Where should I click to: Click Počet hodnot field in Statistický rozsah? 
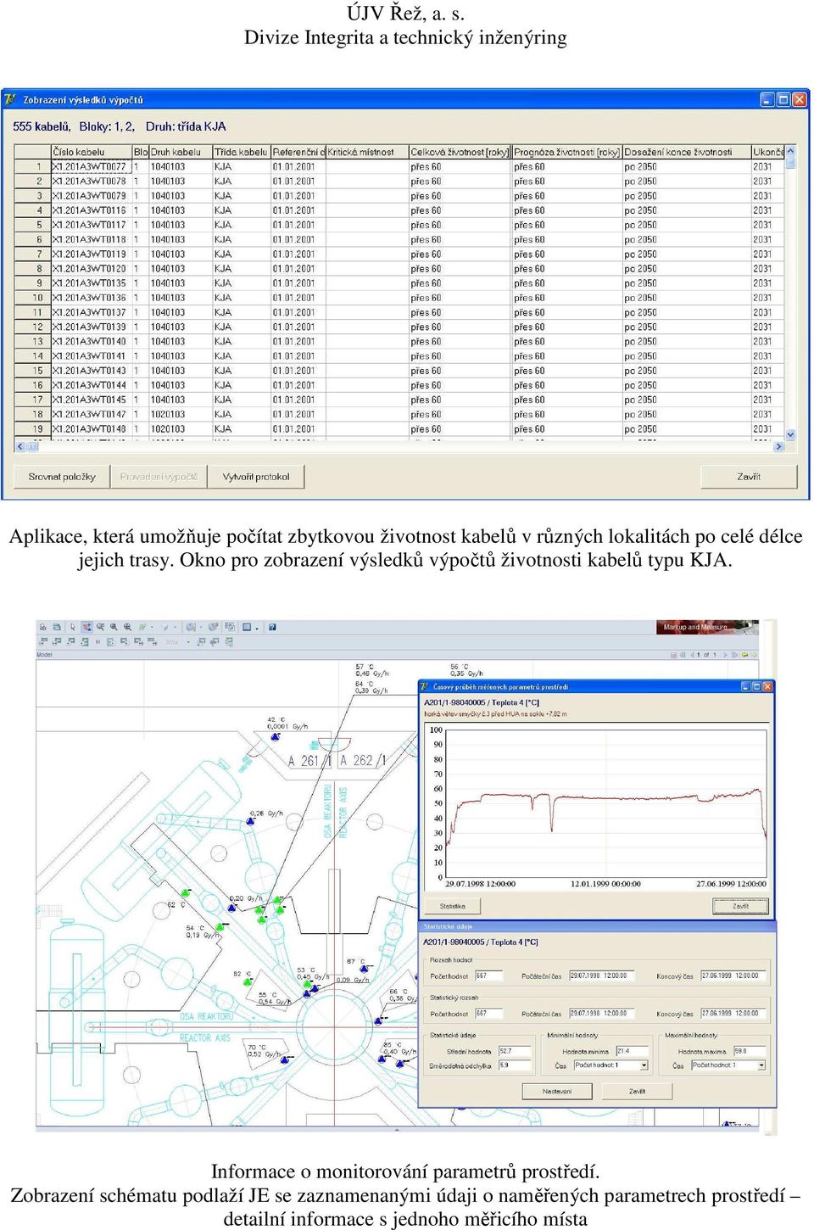pyautogui.click(x=488, y=1014)
